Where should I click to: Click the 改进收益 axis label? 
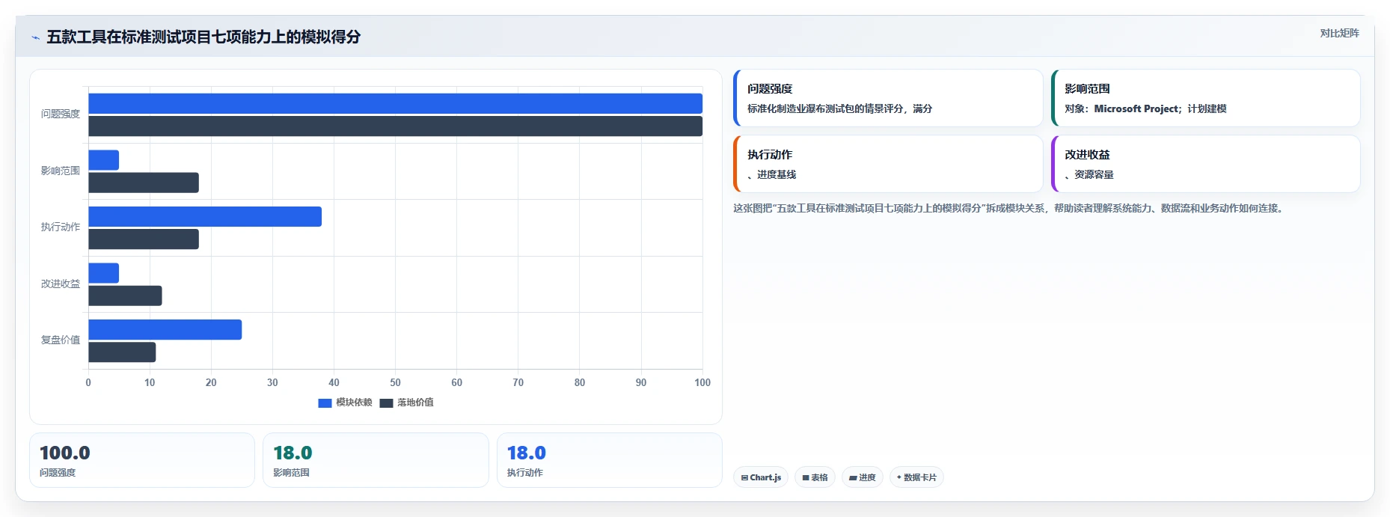click(61, 284)
